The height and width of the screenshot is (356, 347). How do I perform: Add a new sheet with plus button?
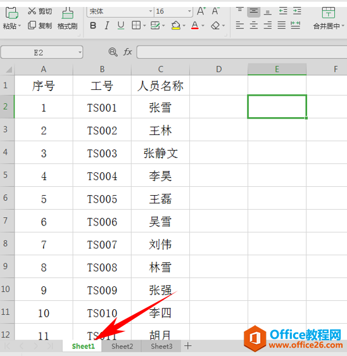[x=187, y=346]
